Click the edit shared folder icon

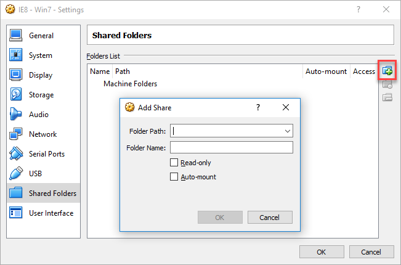pyautogui.click(x=387, y=84)
